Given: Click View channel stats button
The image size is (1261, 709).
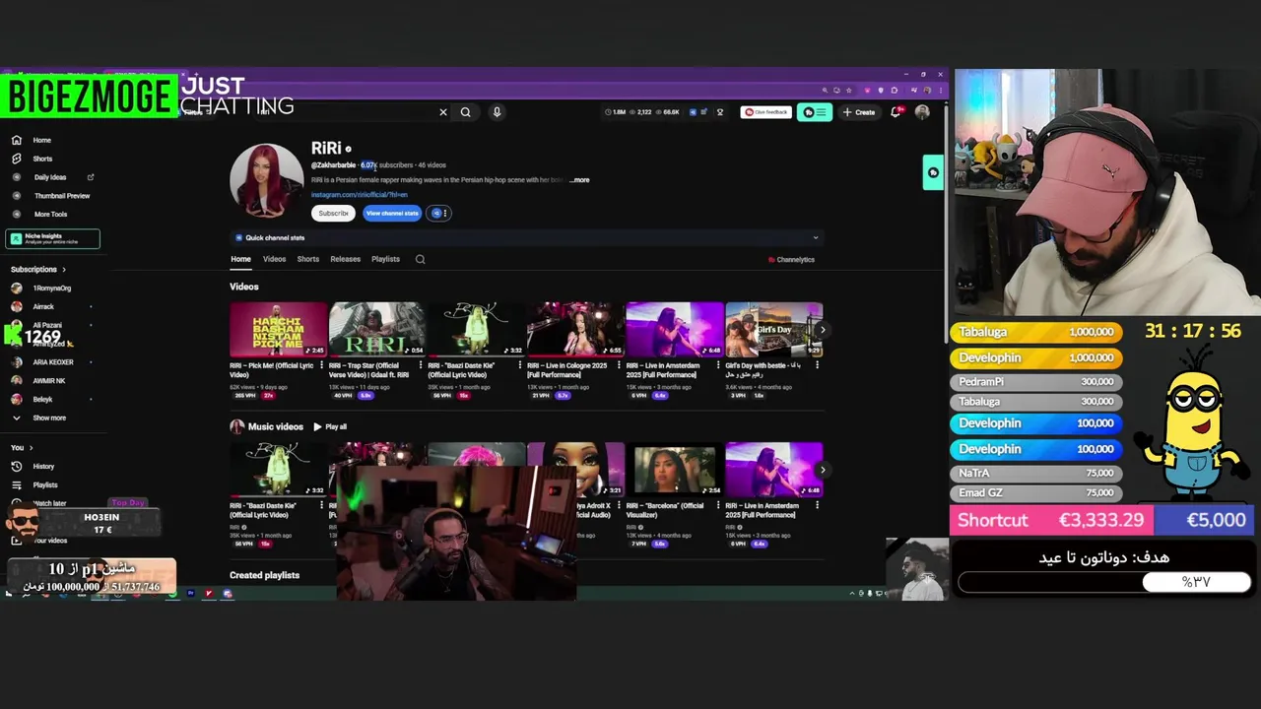Looking at the screenshot, I should tap(392, 213).
